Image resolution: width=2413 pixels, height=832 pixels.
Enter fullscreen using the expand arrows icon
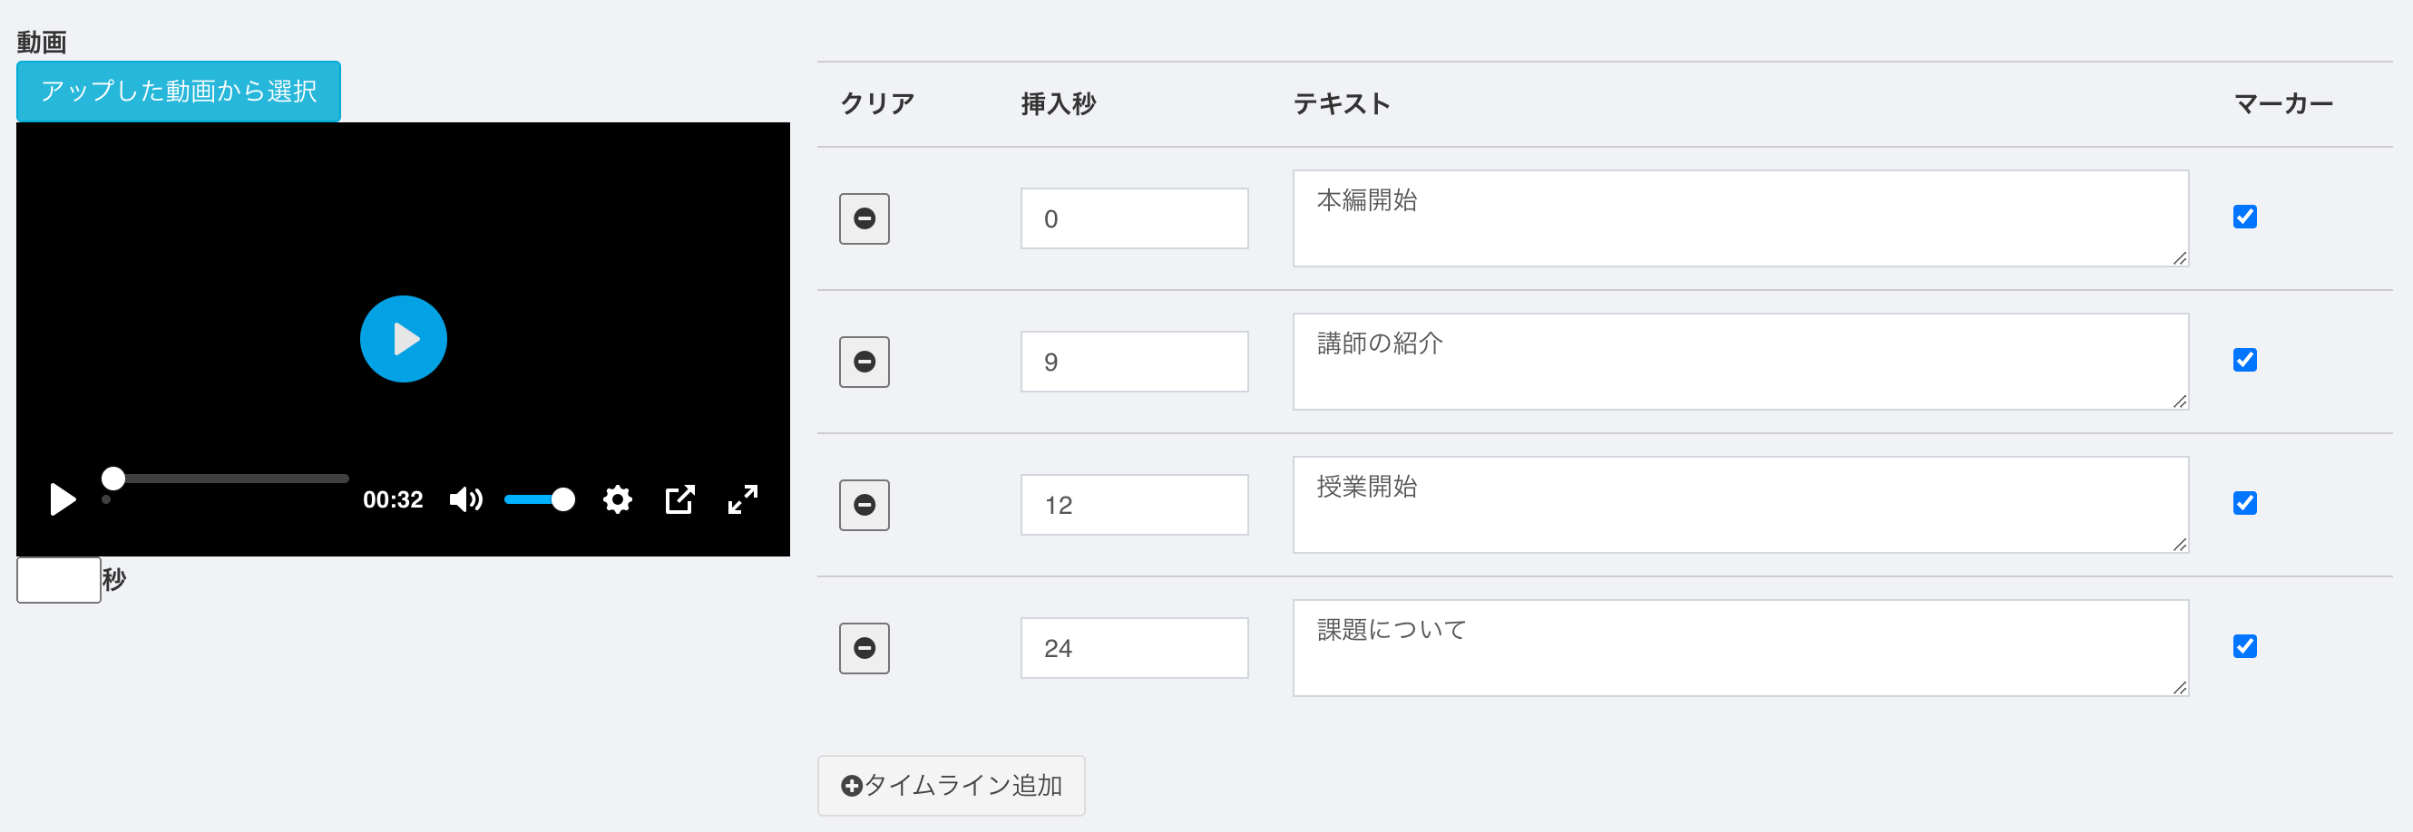pyautogui.click(x=743, y=499)
